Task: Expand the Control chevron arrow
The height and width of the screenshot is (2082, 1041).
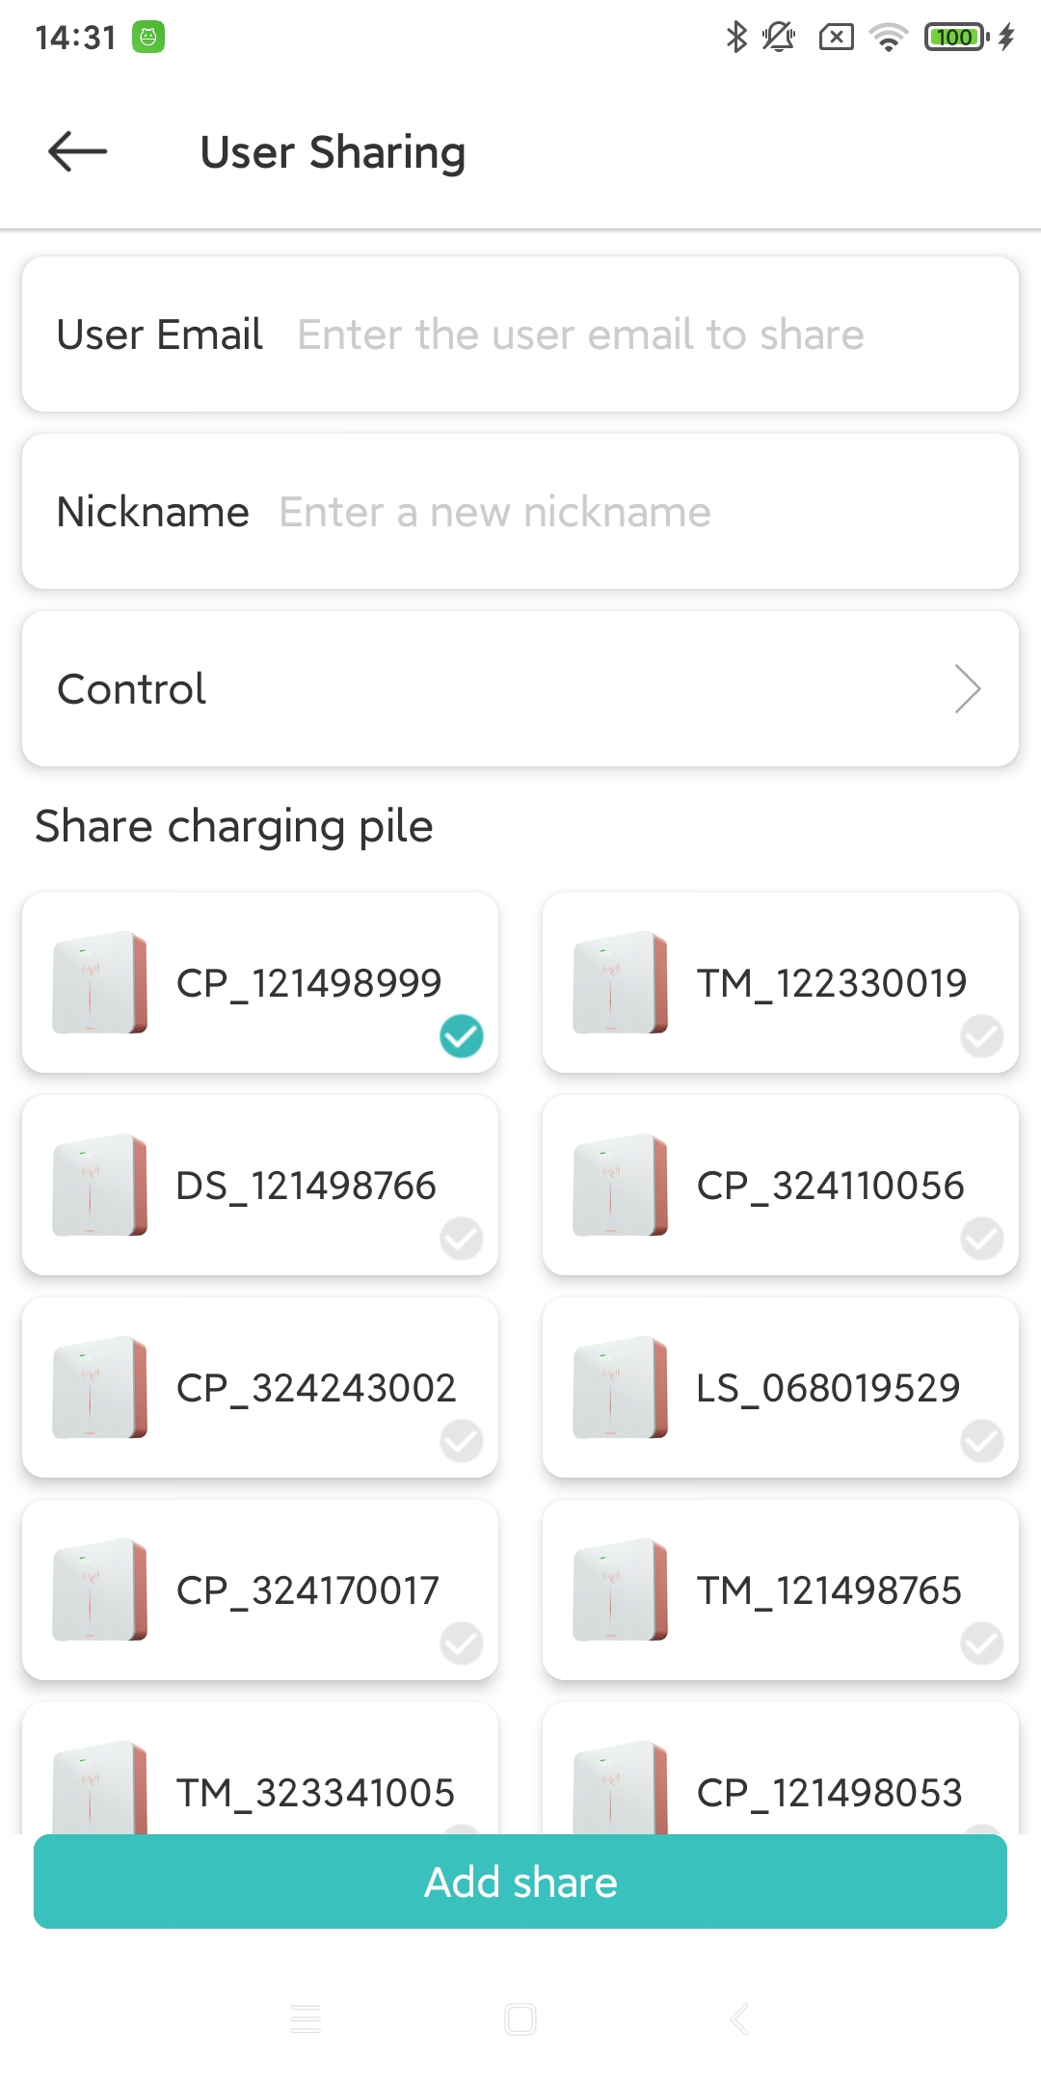Action: pyautogui.click(x=967, y=688)
